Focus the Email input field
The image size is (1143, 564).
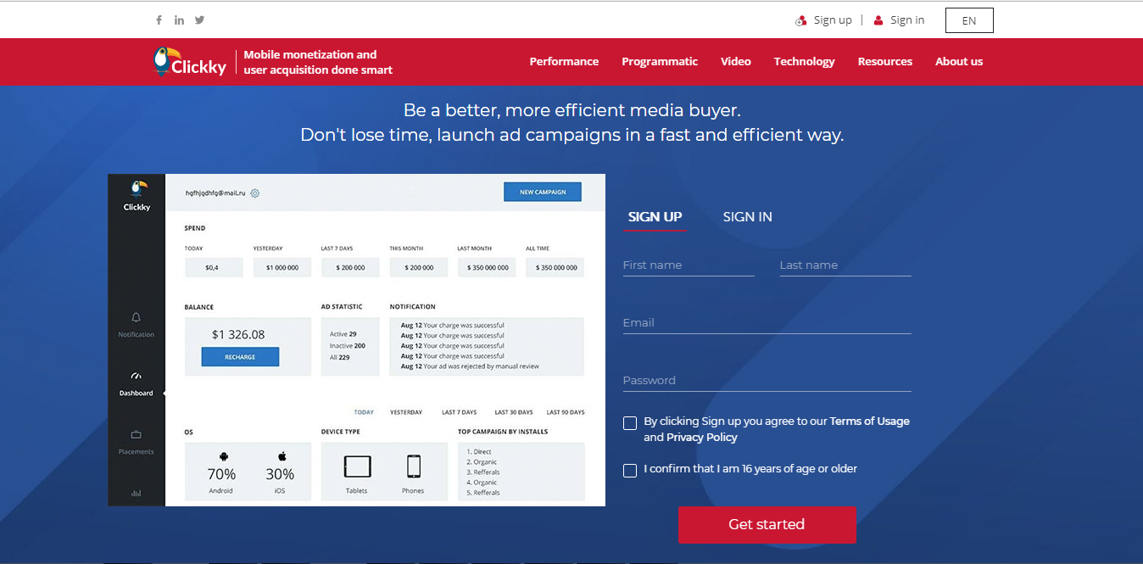(x=767, y=323)
